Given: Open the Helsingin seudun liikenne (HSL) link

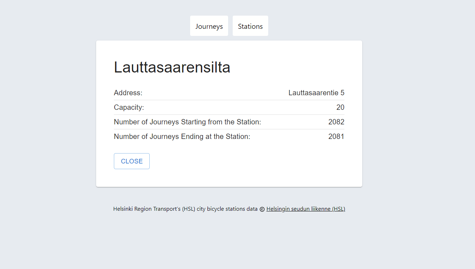Looking at the screenshot, I should tap(305, 209).
